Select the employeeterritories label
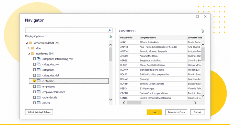 click(x=54, y=92)
